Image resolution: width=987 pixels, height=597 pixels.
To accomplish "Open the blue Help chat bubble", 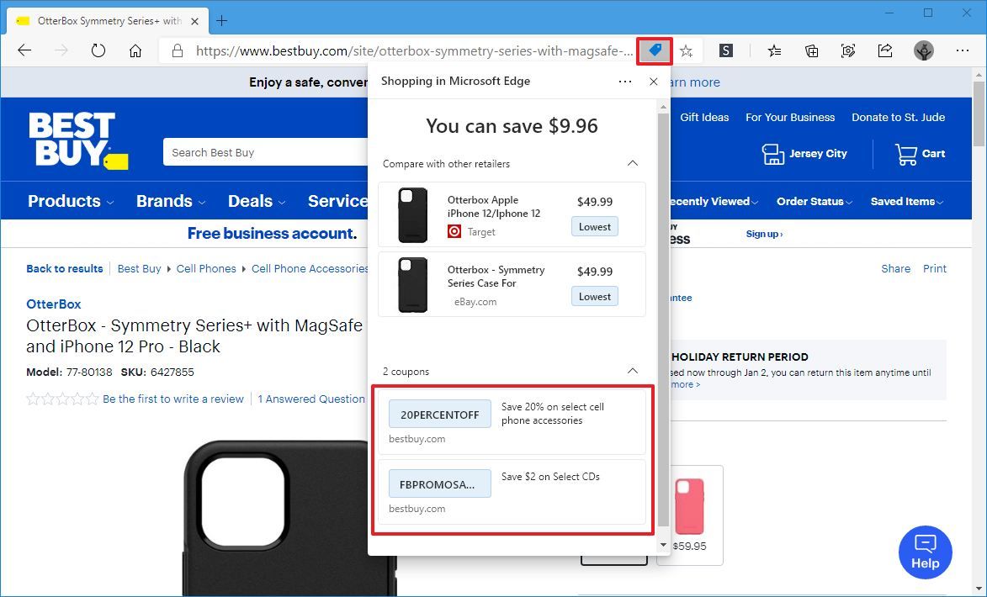I will point(925,552).
